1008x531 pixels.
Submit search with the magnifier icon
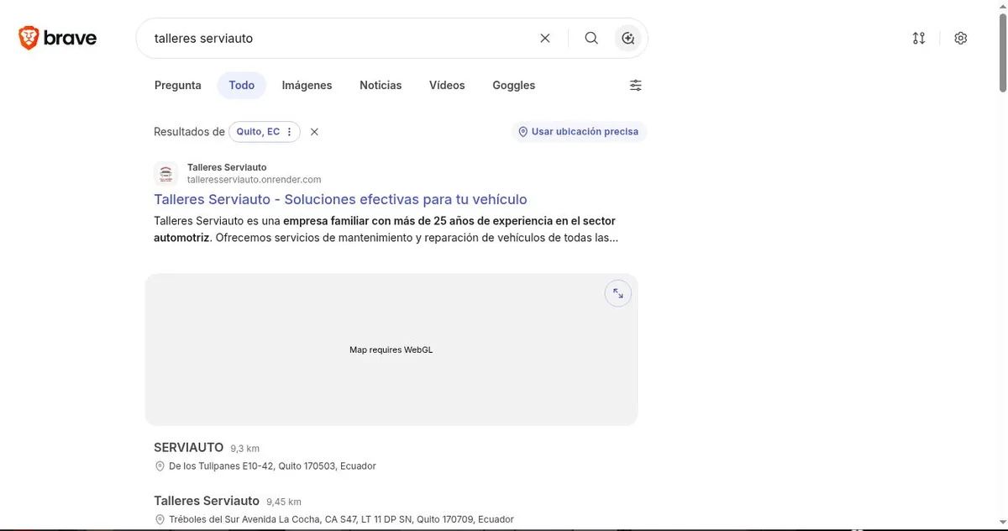click(x=591, y=38)
